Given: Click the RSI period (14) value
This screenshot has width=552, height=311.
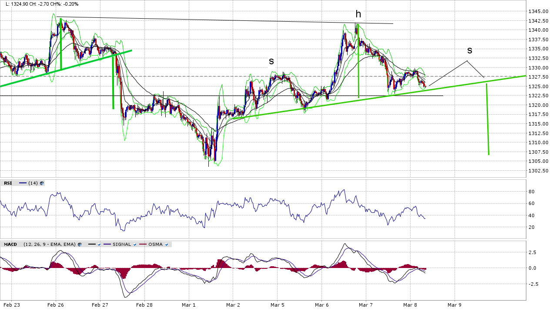Looking at the screenshot, I should 33,183.
